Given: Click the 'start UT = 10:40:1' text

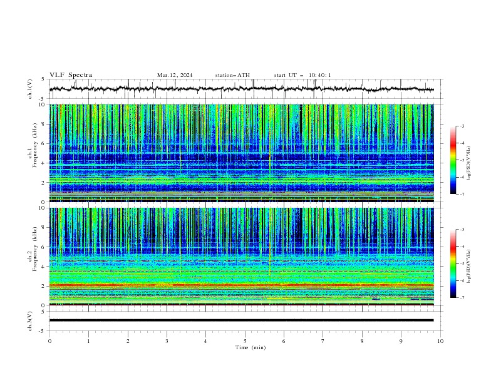Looking at the screenshot, I should coord(302,75).
